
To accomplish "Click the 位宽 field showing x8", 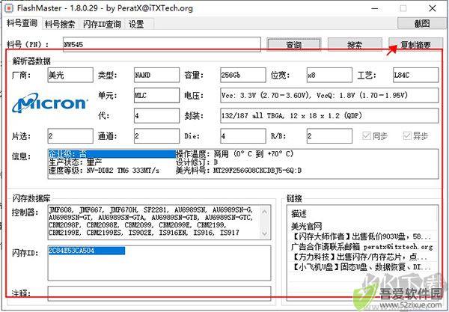I will pyautogui.click(x=329, y=75).
